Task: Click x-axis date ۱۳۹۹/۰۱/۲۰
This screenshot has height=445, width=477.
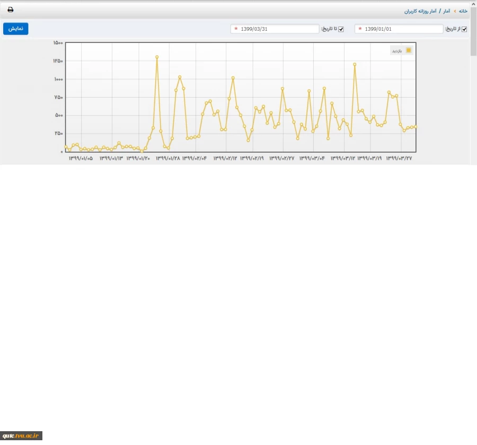Action: pos(138,158)
